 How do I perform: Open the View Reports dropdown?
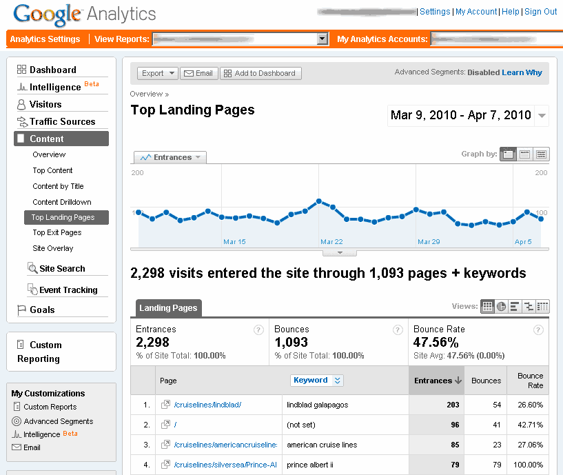[240, 39]
